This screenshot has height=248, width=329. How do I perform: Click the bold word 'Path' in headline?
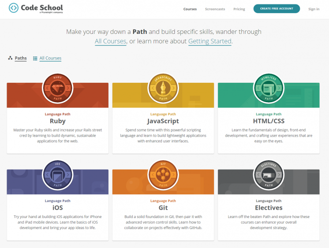(140, 32)
